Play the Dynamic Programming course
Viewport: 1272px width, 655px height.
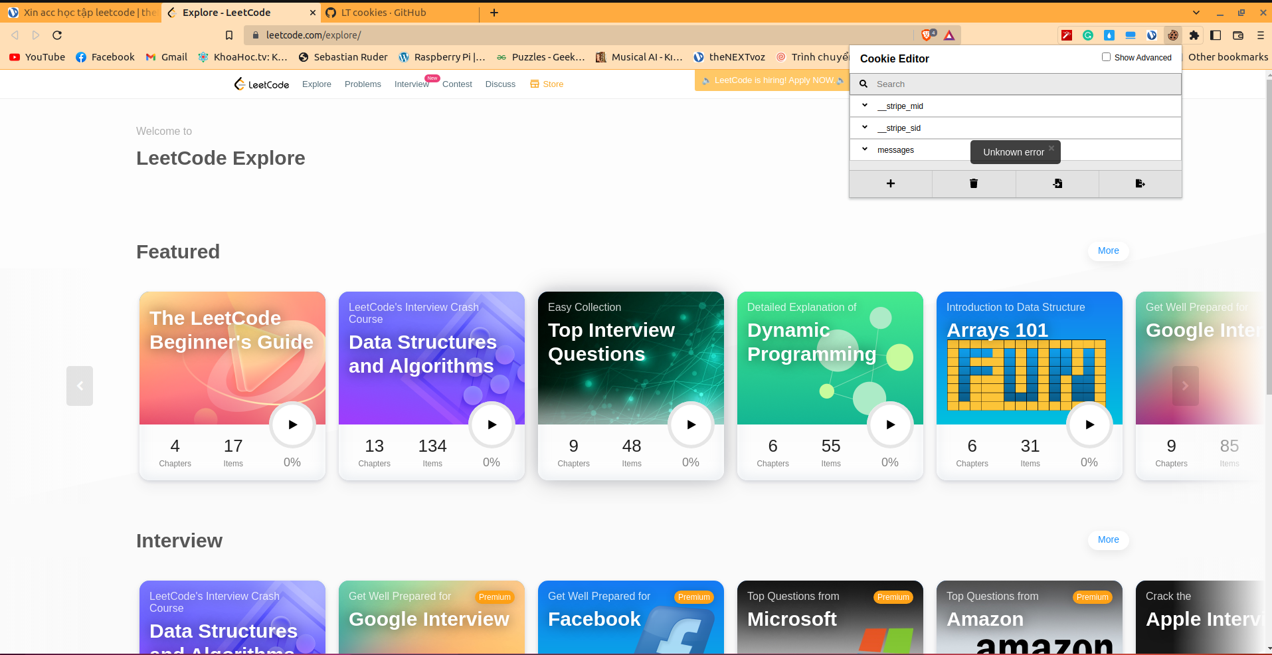tap(890, 425)
